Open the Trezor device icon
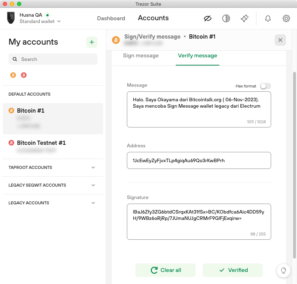297x284 pixels. tap(11, 18)
